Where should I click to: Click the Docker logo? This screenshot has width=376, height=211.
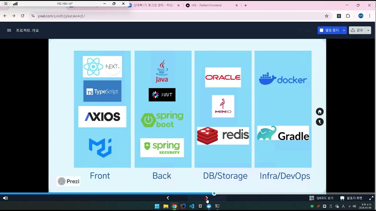[283, 79]
